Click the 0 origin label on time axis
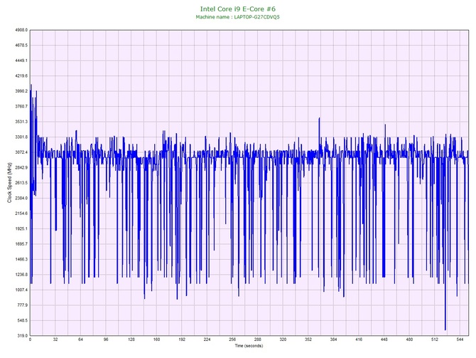The height and width of the screenshot is (358, 476). coord(30,339)
